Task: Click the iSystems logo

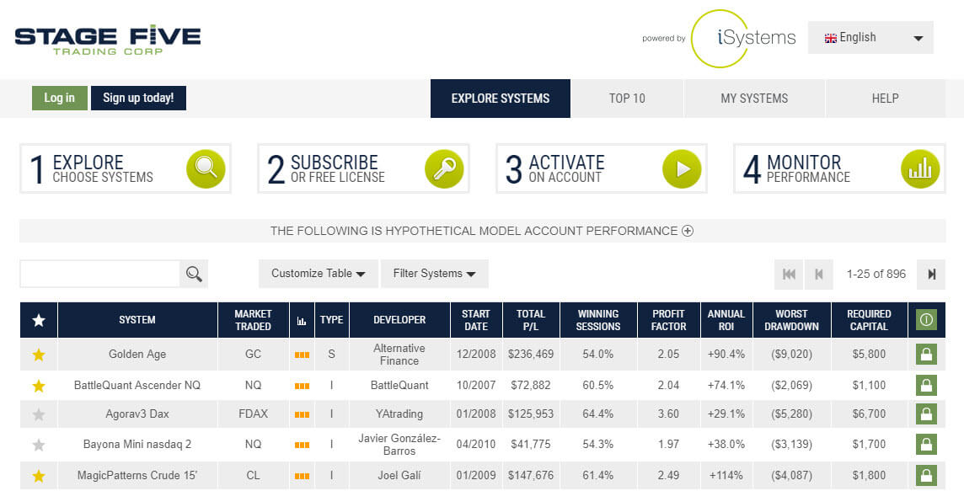Action: (x=743, y=38)
